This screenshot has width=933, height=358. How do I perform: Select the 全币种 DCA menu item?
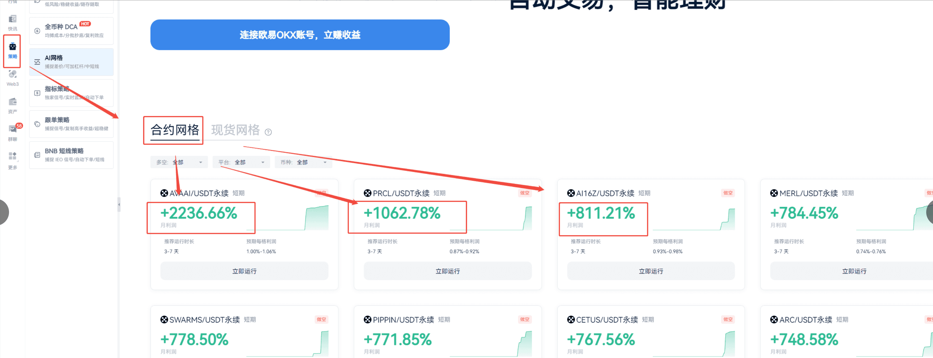(71, 31)
